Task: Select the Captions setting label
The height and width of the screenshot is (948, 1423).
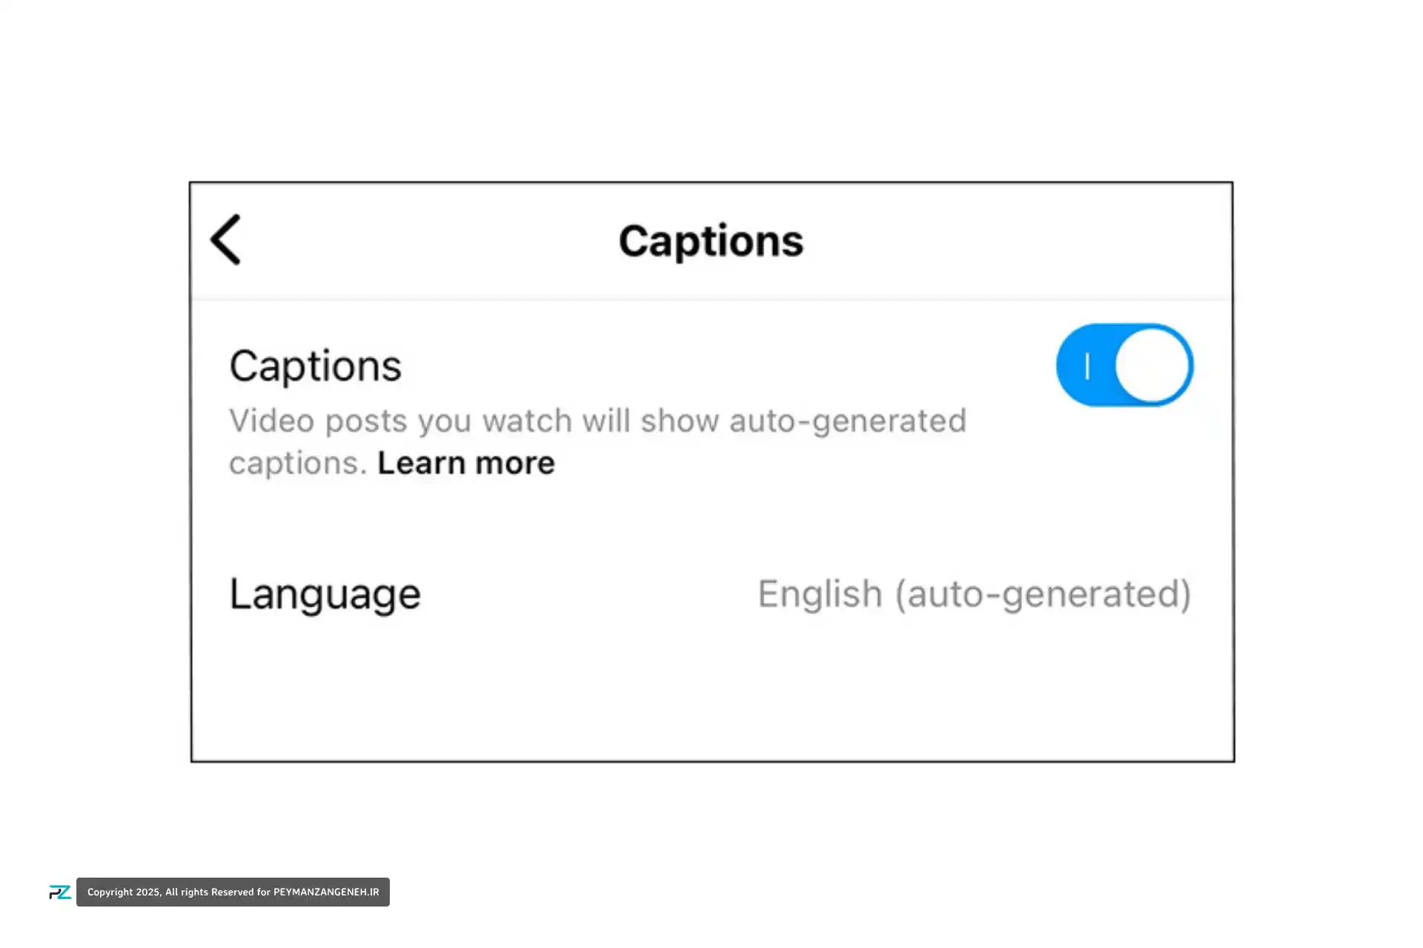Action: [315, 366]
